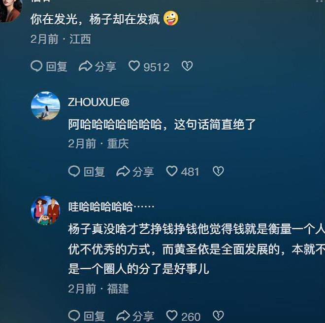This screenshot has height=323, width=325.
Task: Dislike the 9512-likes comment with broken heart
Action: 187,66
